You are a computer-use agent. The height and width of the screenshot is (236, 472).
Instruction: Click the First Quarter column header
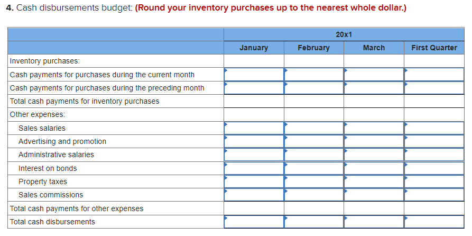click(434, 48)
